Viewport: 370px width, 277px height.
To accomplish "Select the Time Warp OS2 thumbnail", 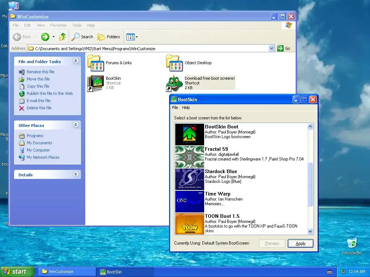I will 189,201.
